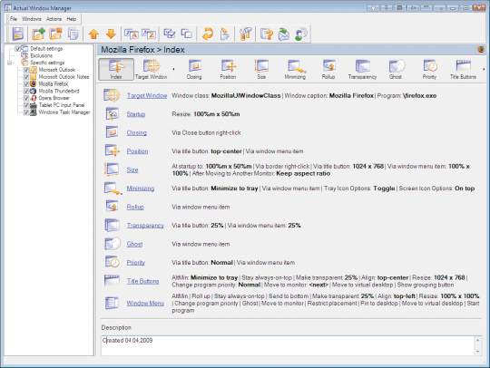Click description scrollbar down arrow
This screenshot has height=368, width=490.
click(478, 352)
